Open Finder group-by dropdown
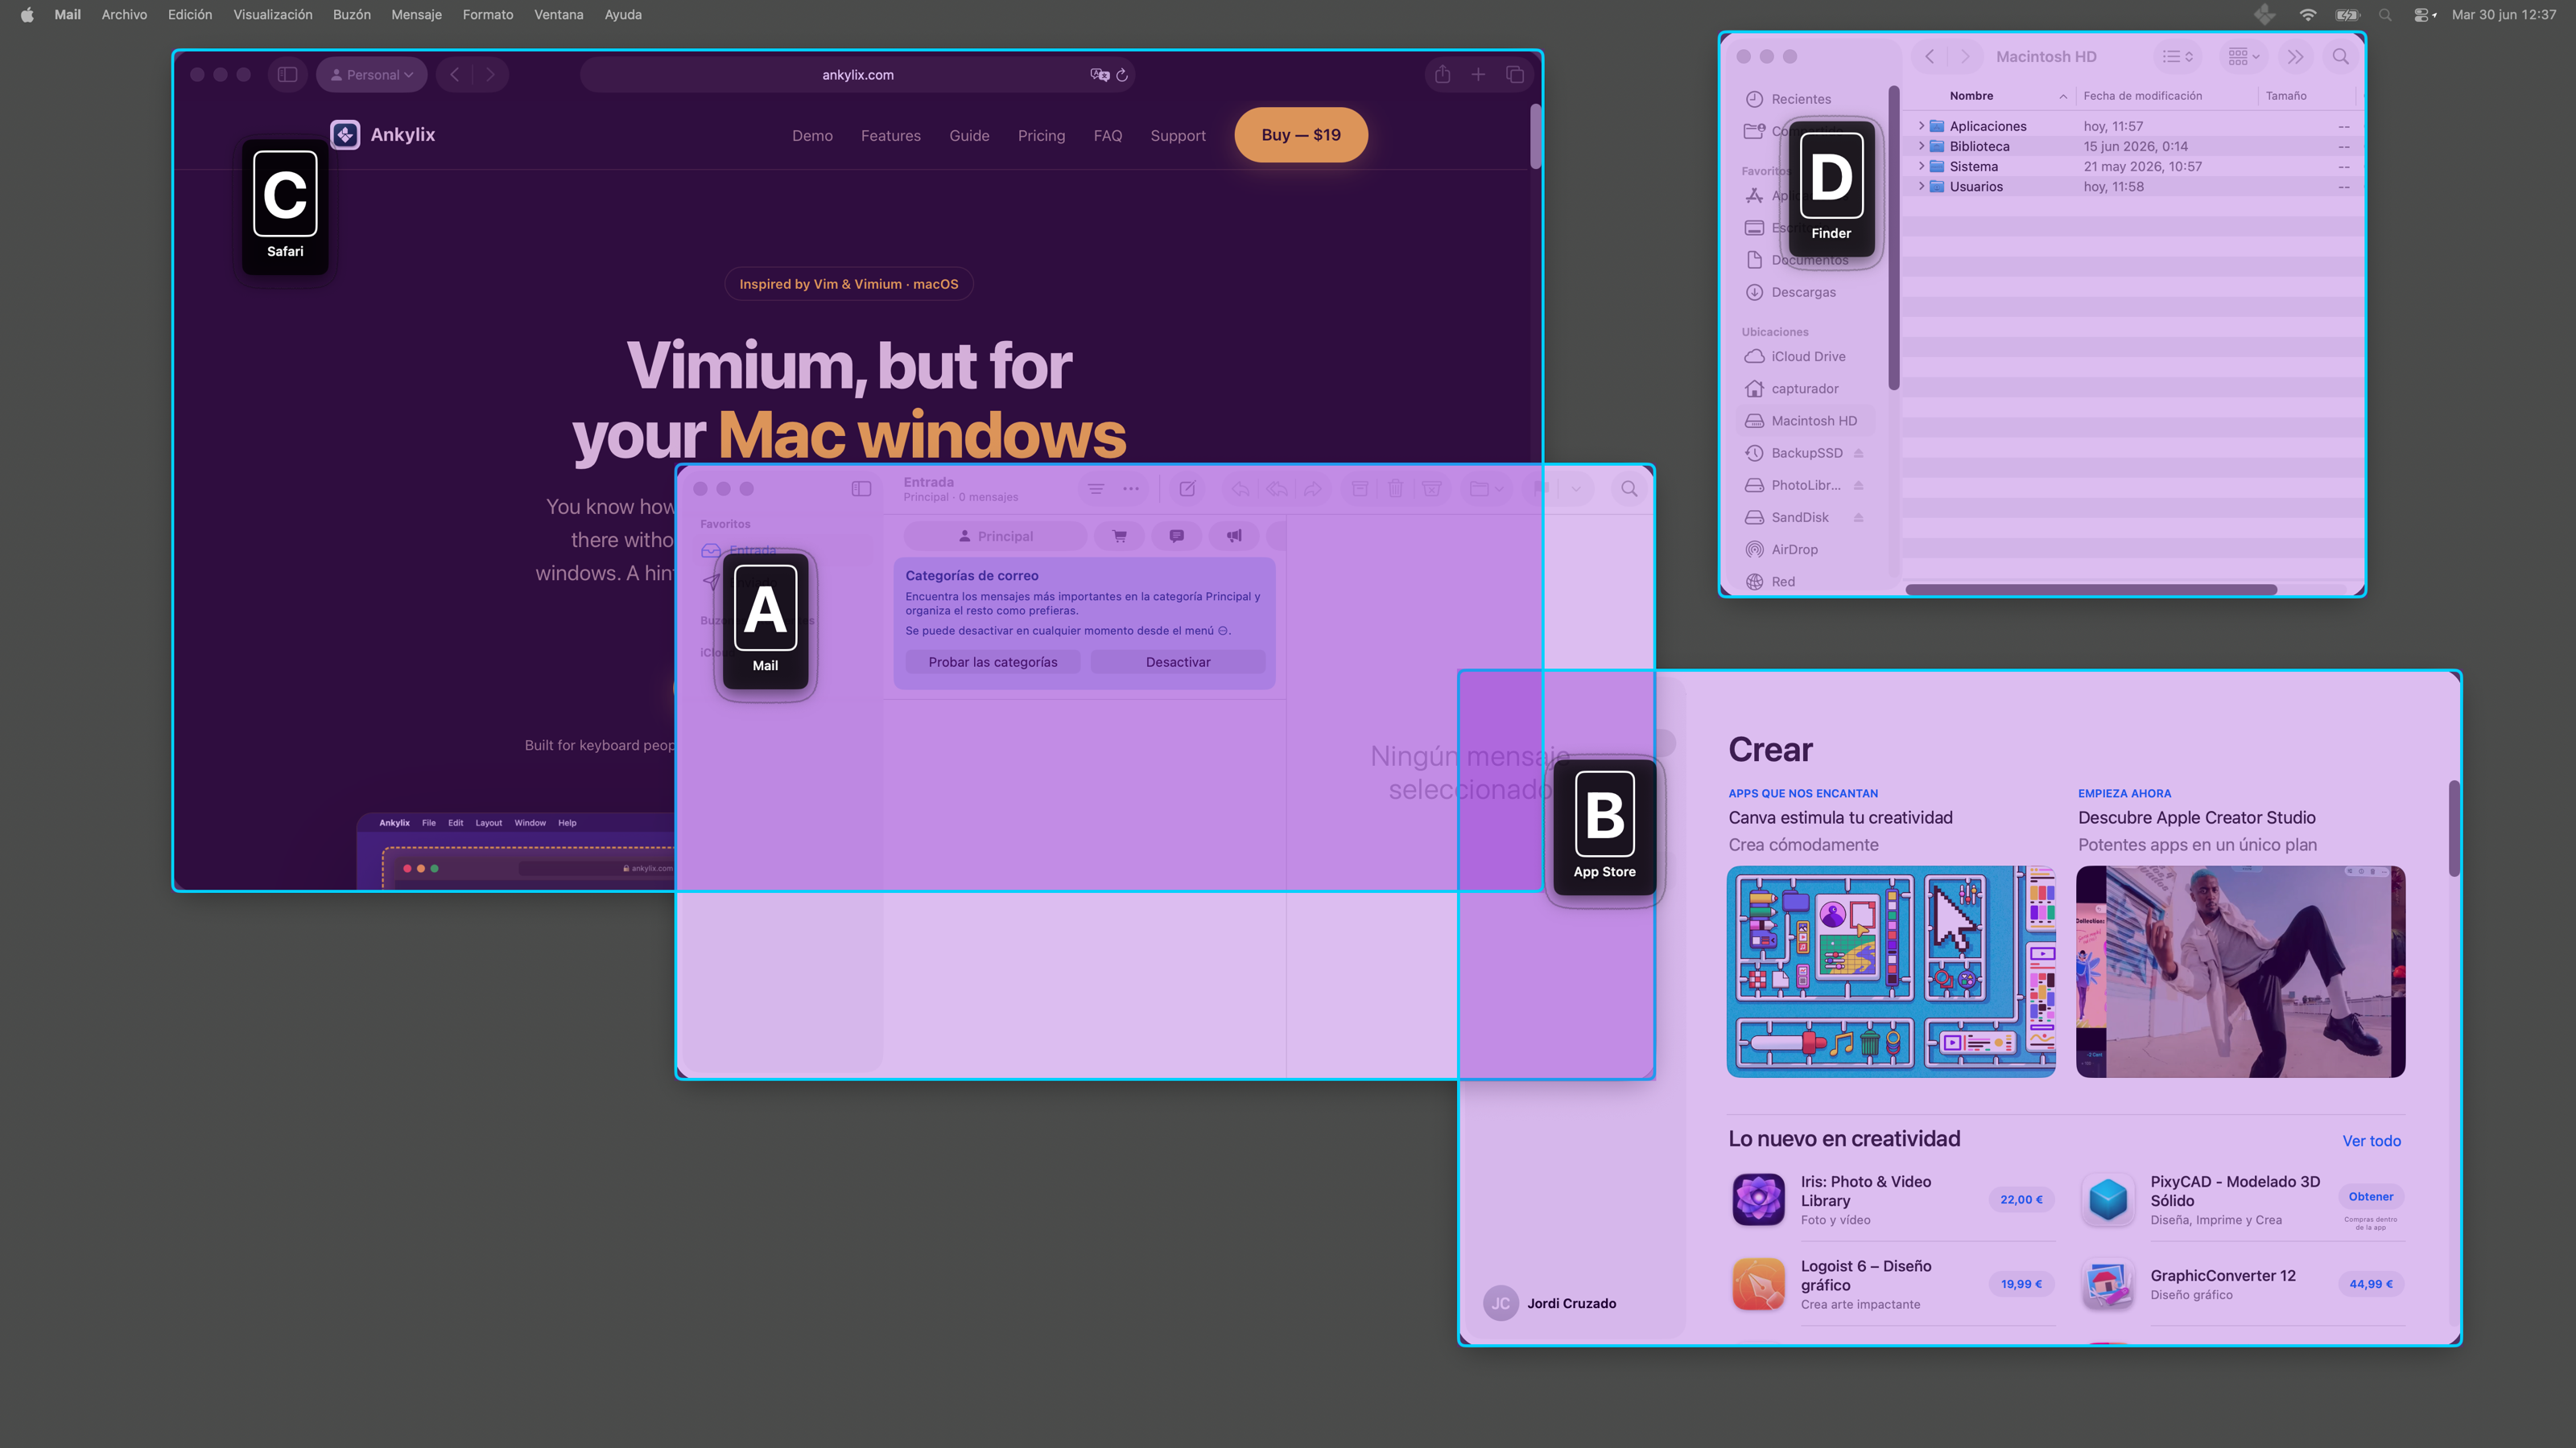 (2243, 57)
